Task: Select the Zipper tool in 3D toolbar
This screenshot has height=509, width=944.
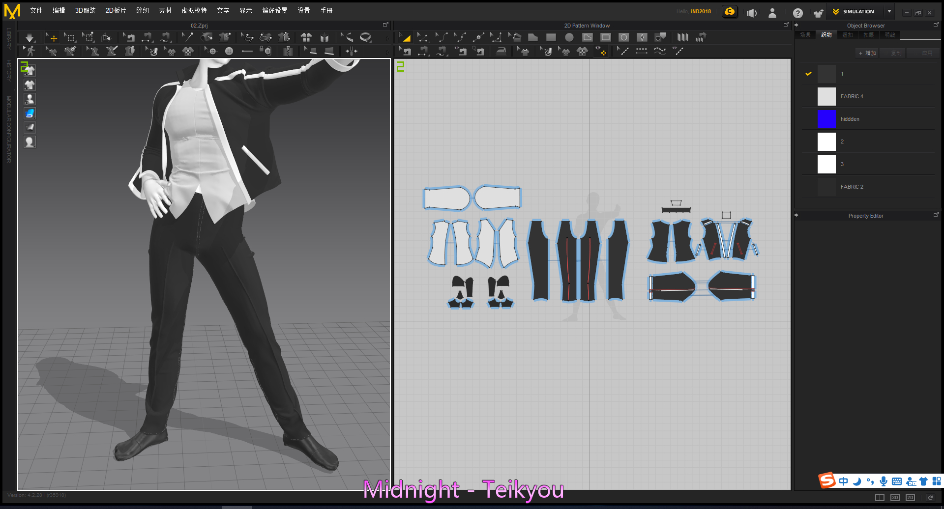Action: 288,51
